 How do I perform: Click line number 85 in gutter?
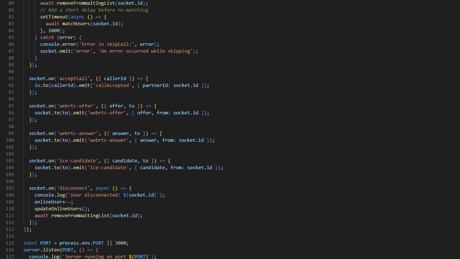[10, 37]
